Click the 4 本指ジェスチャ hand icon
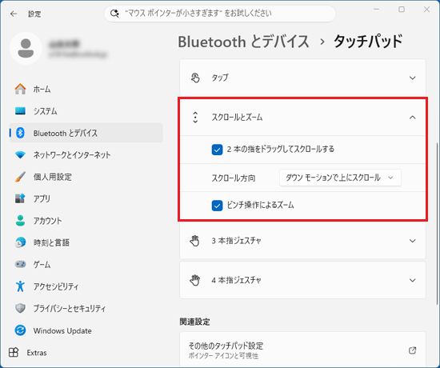The width and height of the screenshot is (440, 368). (194, 280)
